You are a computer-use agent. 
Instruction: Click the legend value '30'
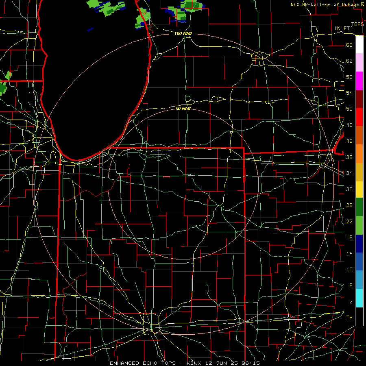pyautogui.click(x=349, y=189)
